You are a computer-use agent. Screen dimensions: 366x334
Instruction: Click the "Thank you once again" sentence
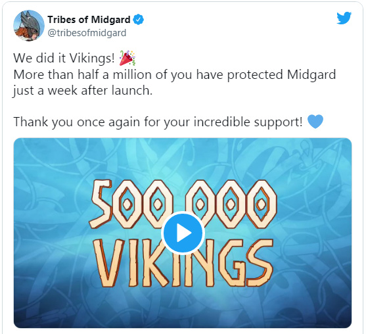click(158, 122)
